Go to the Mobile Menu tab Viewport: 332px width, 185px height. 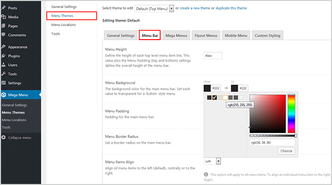[236, 36]
